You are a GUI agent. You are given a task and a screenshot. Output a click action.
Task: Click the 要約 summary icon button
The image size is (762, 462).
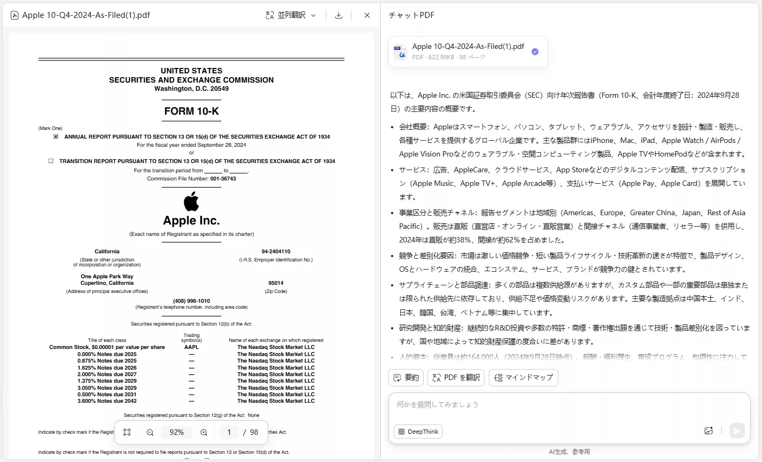click(x=397, y=377)
